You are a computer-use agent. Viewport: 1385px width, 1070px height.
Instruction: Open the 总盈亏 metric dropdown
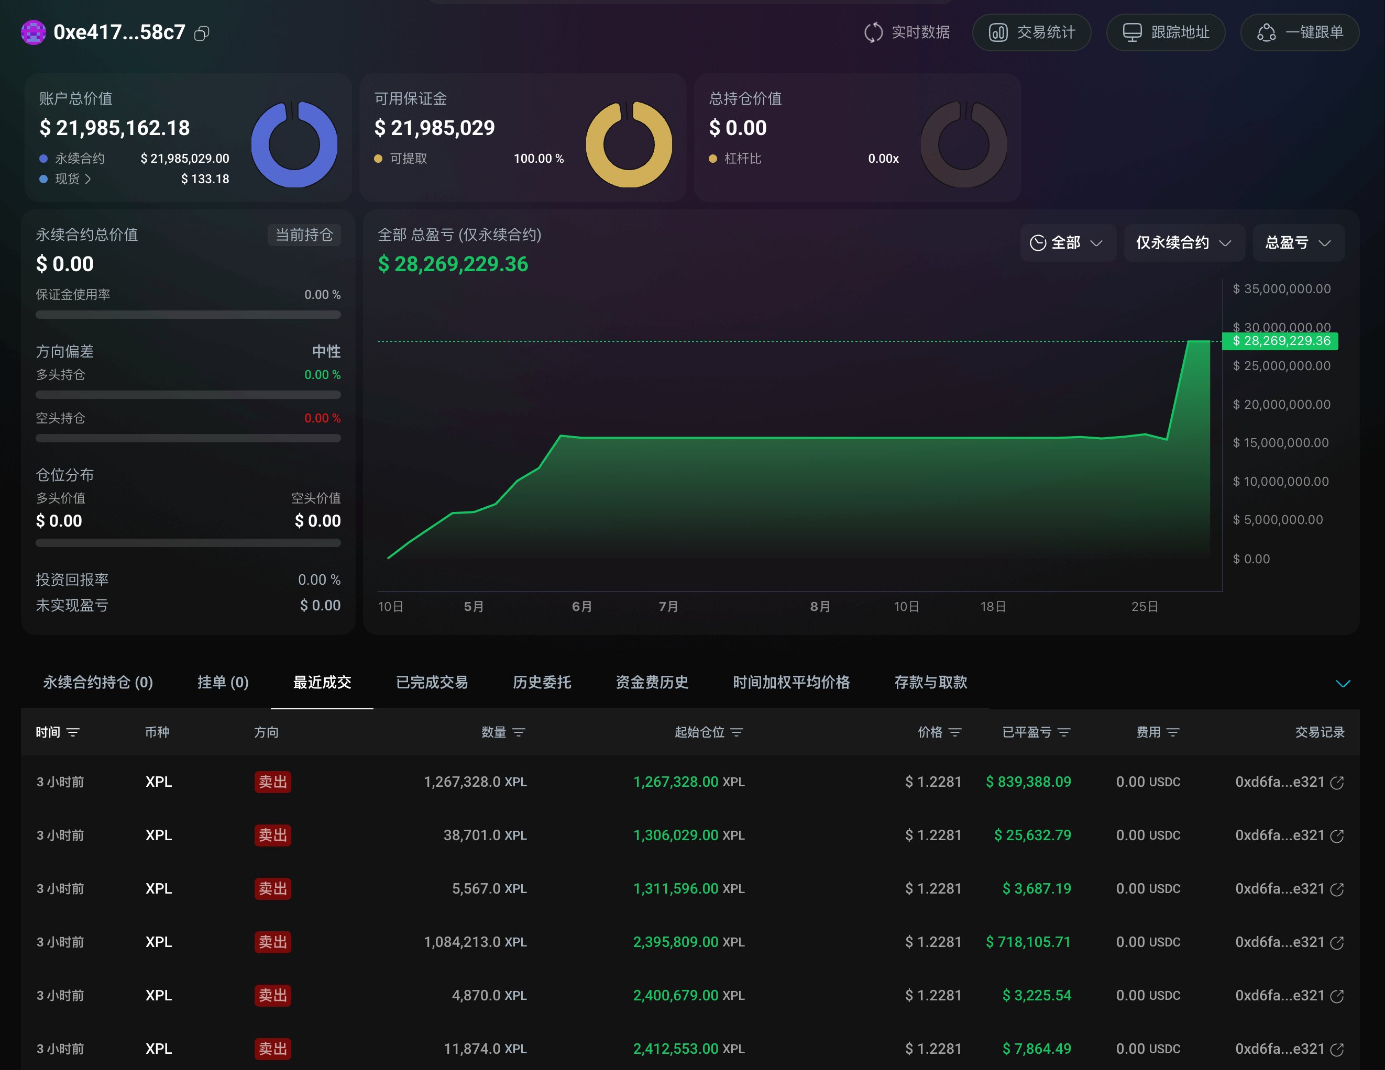[x=1298, y=243]
